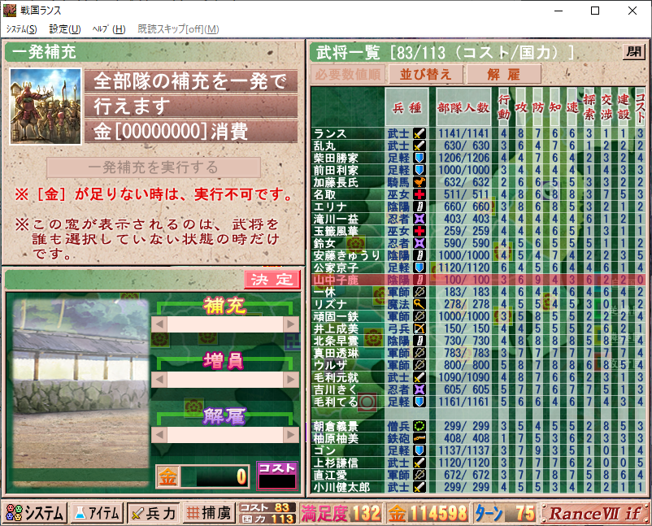Click エリナ's talisman 陰陽 icon
Viewport: 652px width, 526px height.
pyautogui.click(x=419, y=206)
